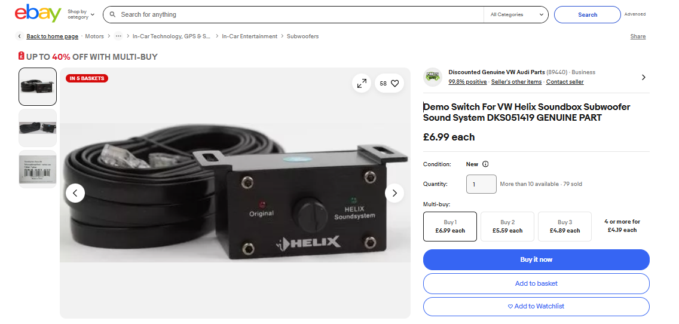The height and width of the screenshot is (324, 679).
Task: Select the Buy 2 multi-buy option
Action: click(x=507, y=227)
